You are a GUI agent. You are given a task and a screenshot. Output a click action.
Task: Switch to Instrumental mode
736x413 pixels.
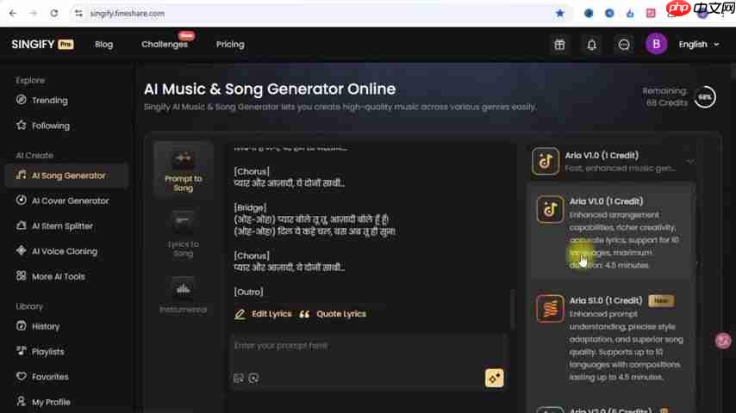[183, 296]
